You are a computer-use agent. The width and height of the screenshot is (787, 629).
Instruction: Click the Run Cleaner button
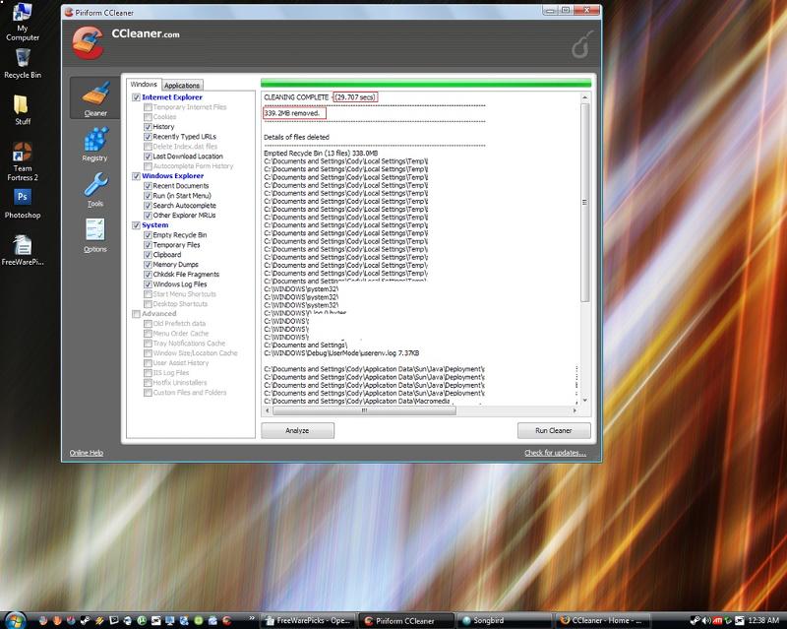click(x=554, y=430)
